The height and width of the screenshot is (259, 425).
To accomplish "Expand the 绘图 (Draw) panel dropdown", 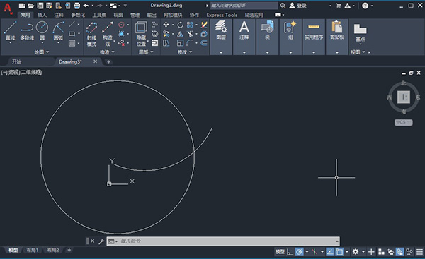I will tap(47, 52).
